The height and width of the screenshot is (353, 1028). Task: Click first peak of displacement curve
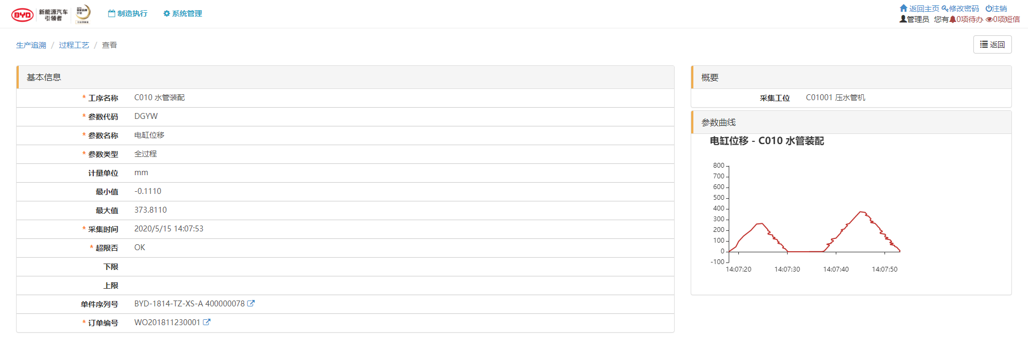pyautogui.click(x=760, y=223)
